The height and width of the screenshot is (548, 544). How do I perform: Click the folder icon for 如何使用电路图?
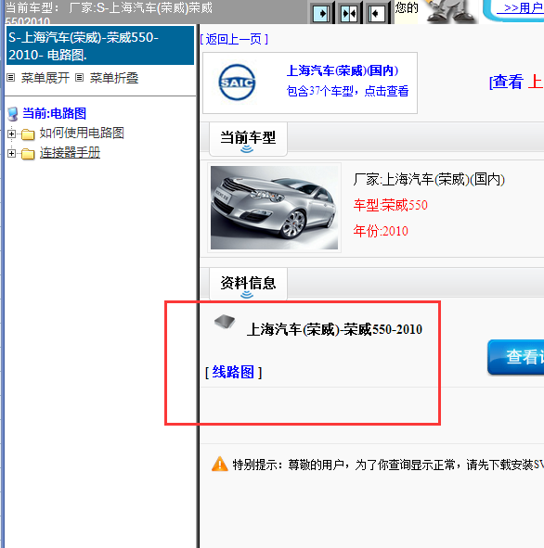click(28, 134)
